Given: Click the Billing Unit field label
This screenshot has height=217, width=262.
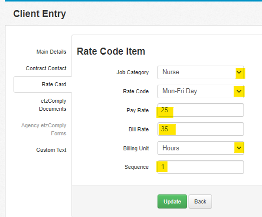Looking at the screenshot, I should tap(136, 148).
